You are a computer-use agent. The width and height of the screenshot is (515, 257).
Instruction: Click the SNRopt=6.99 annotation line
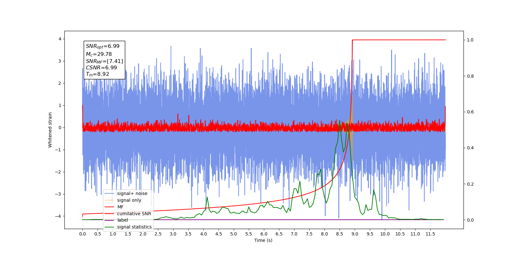(103, 46)
